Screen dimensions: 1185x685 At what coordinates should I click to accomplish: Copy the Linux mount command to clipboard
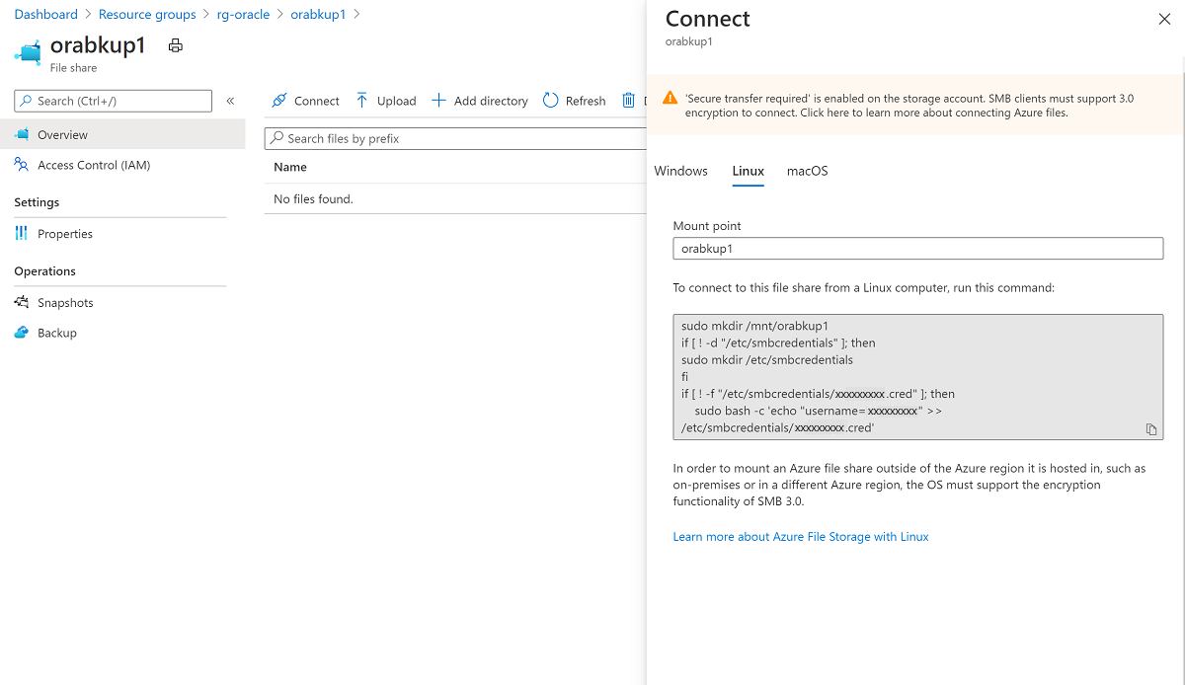(x=1150, y=429)
